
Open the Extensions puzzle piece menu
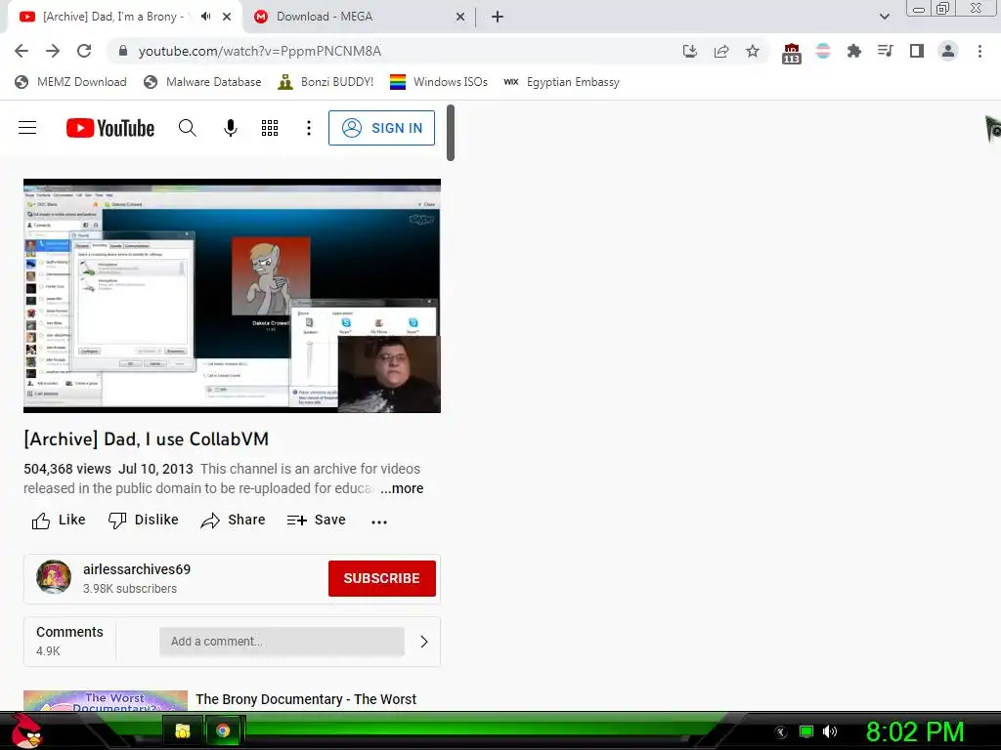click(x=853, y=51)
